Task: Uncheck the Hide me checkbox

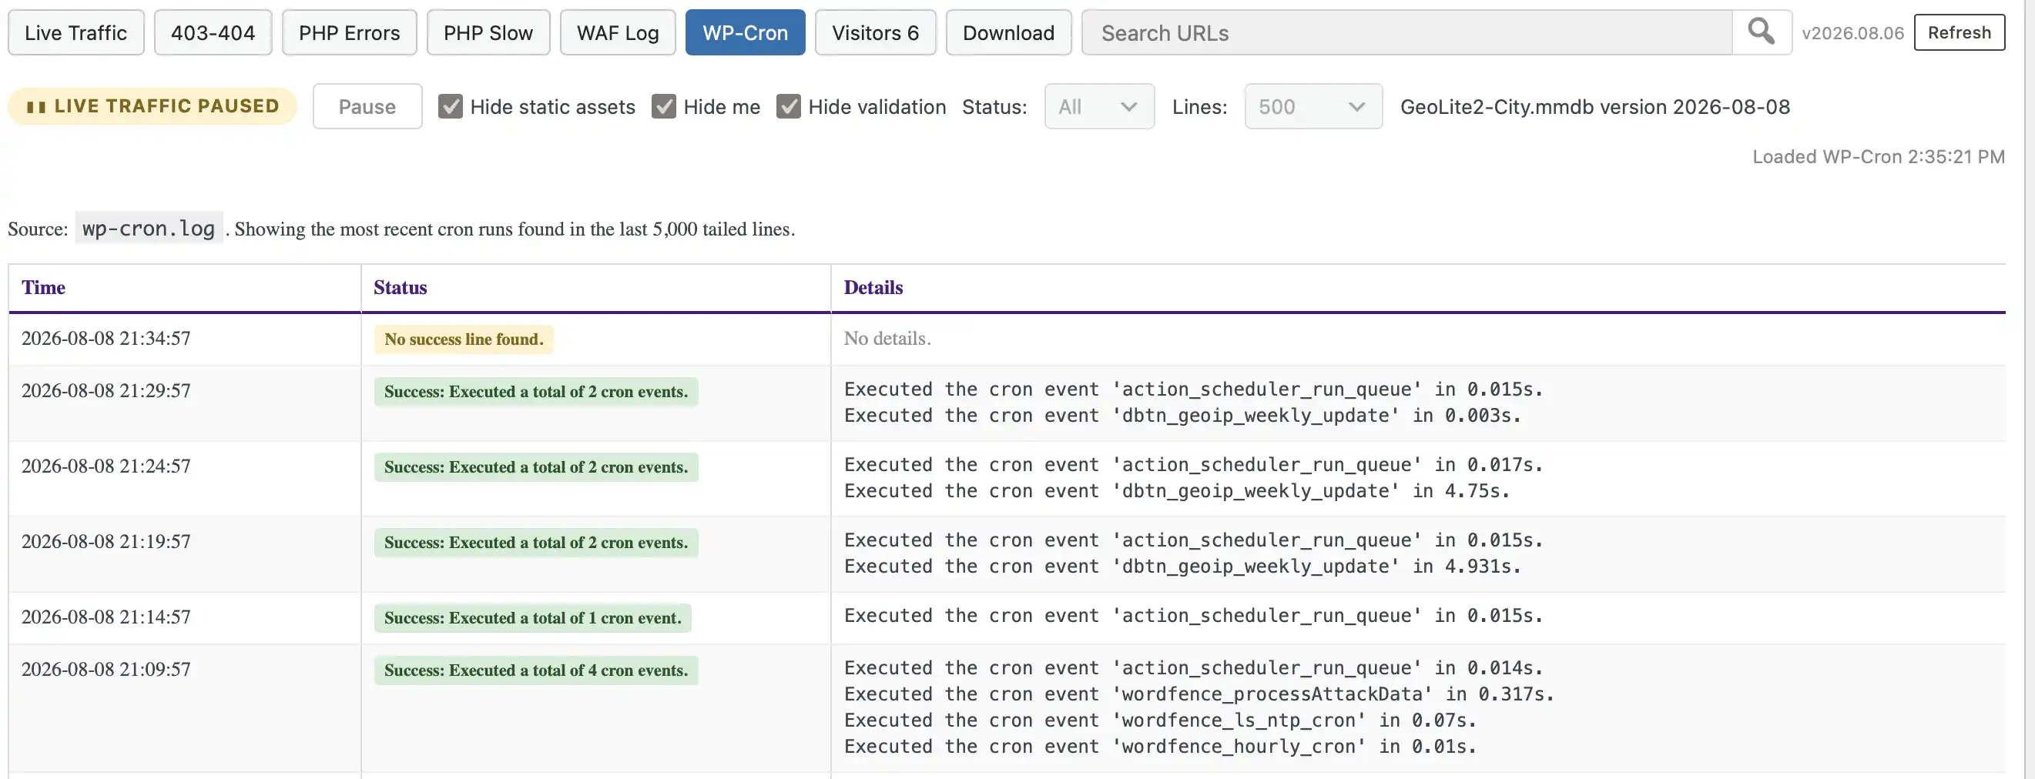Action: pos(664,106)
